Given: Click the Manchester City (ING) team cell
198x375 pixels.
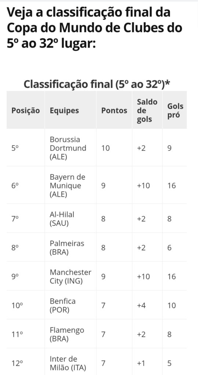Looking at the screenshot, I should click(x=70, y=277).
